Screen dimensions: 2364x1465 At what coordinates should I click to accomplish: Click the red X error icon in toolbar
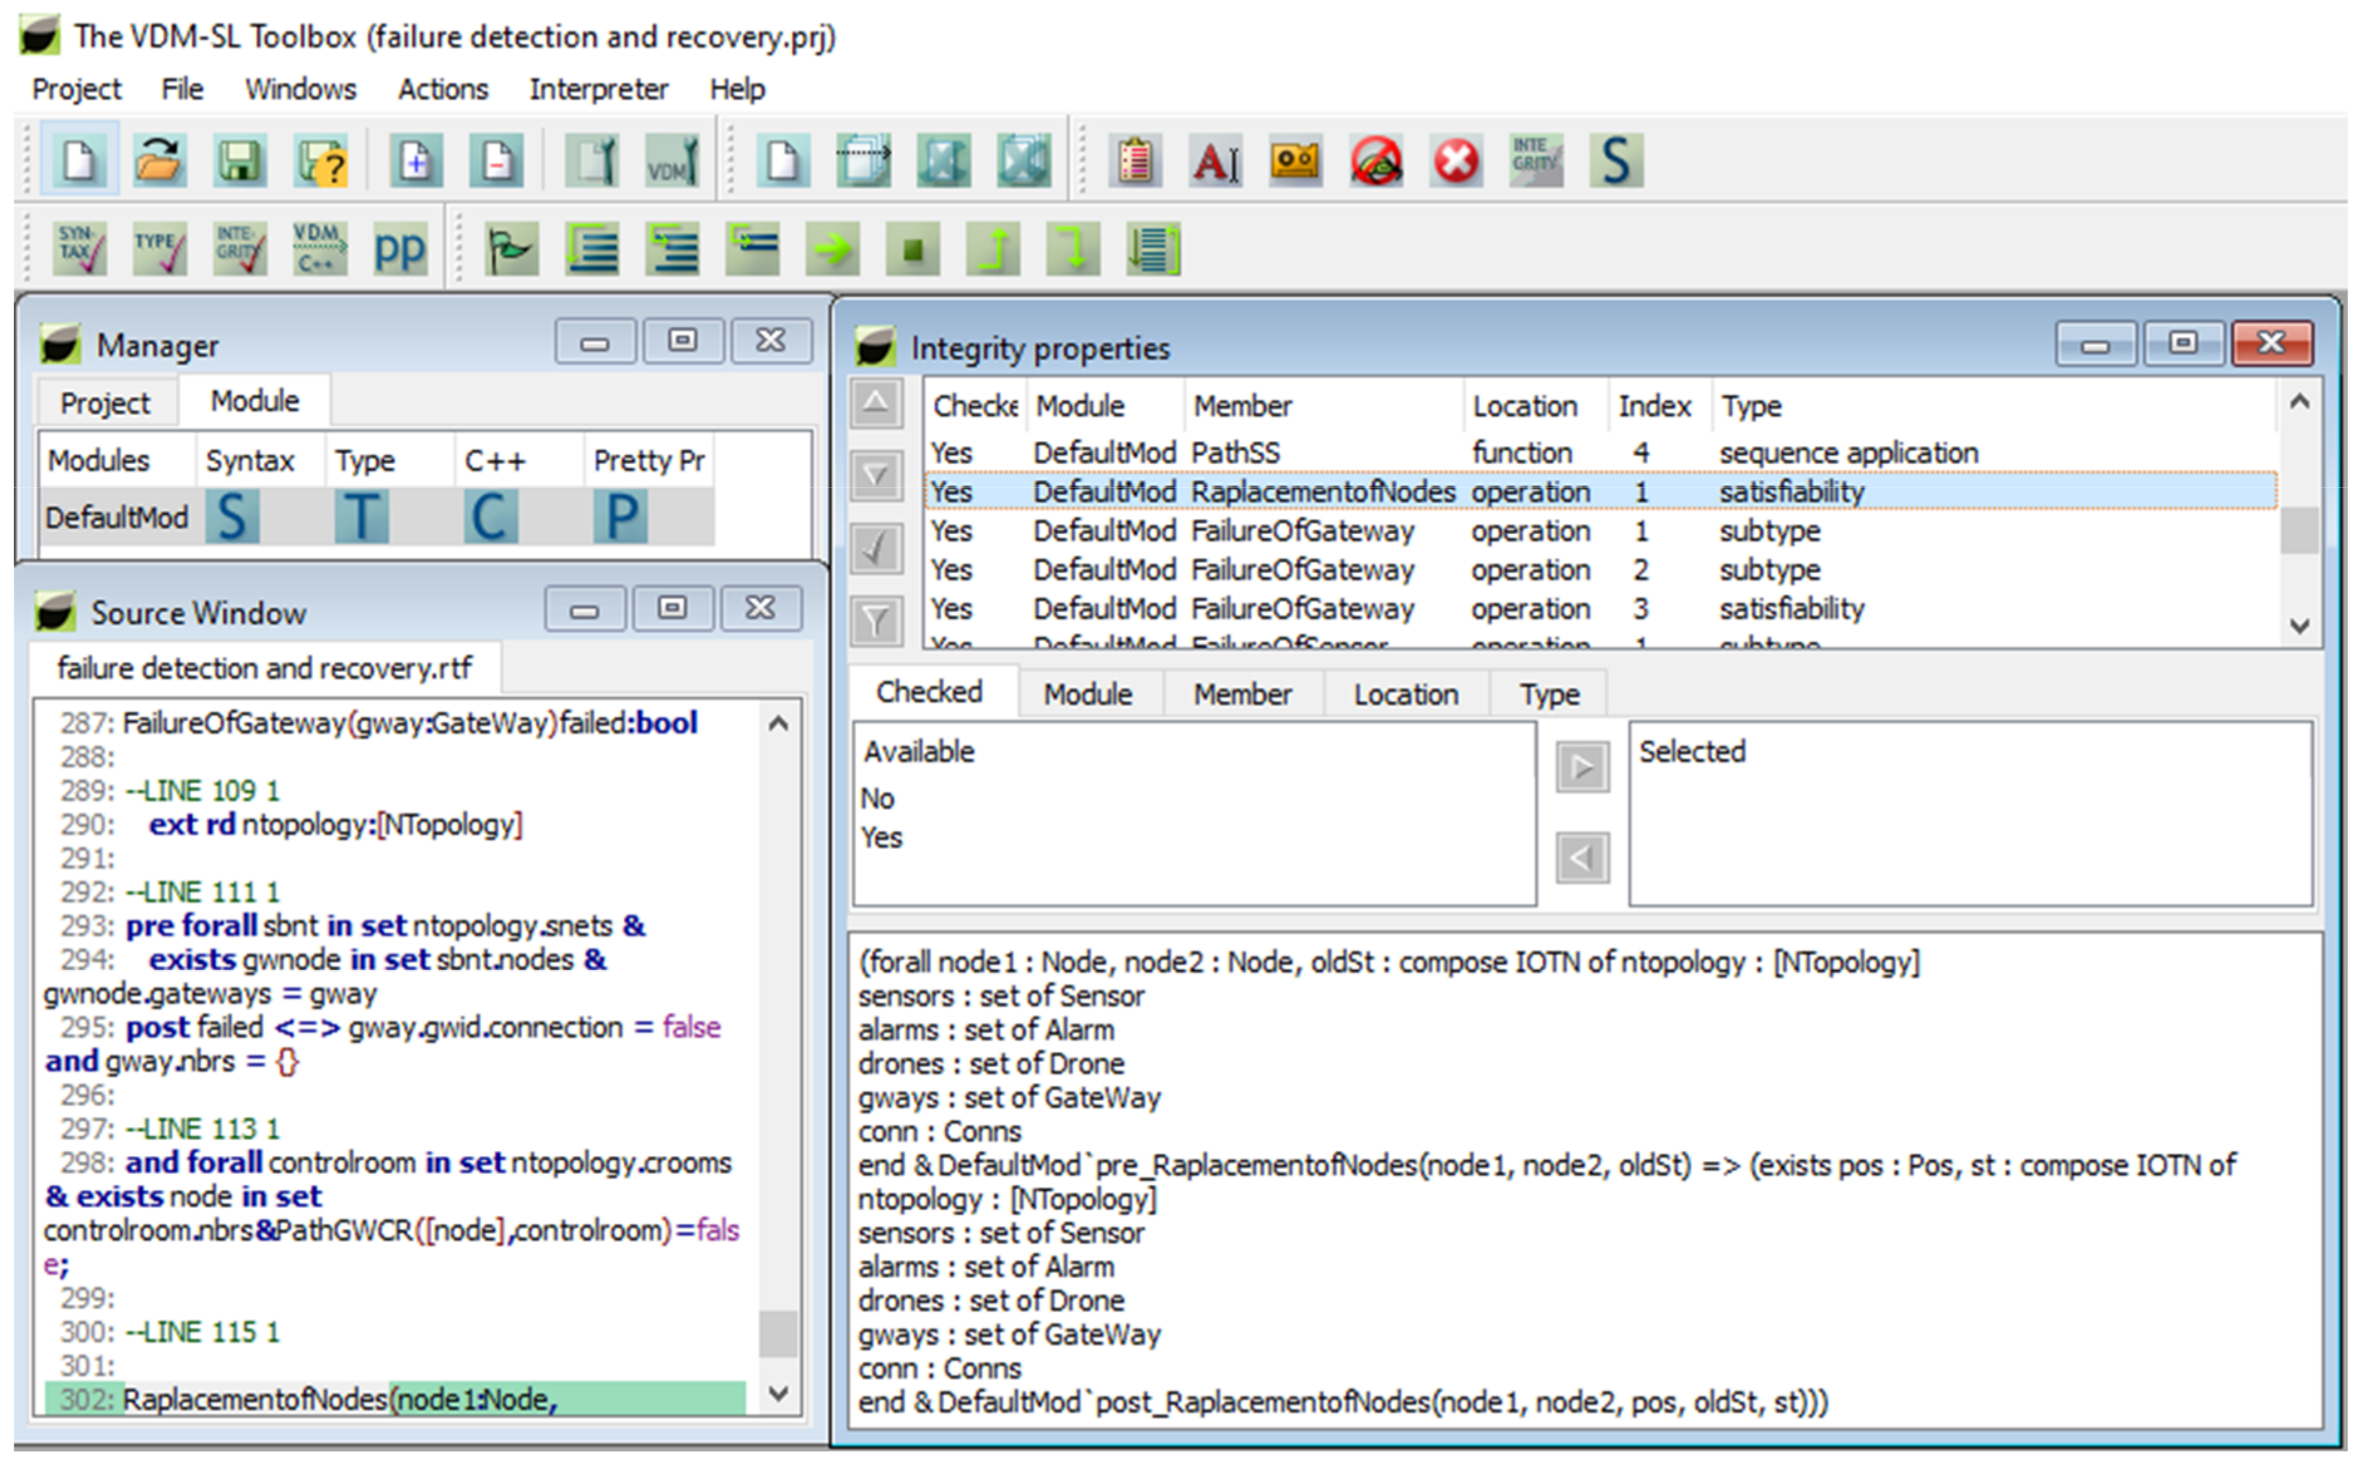pos(1456,160)
